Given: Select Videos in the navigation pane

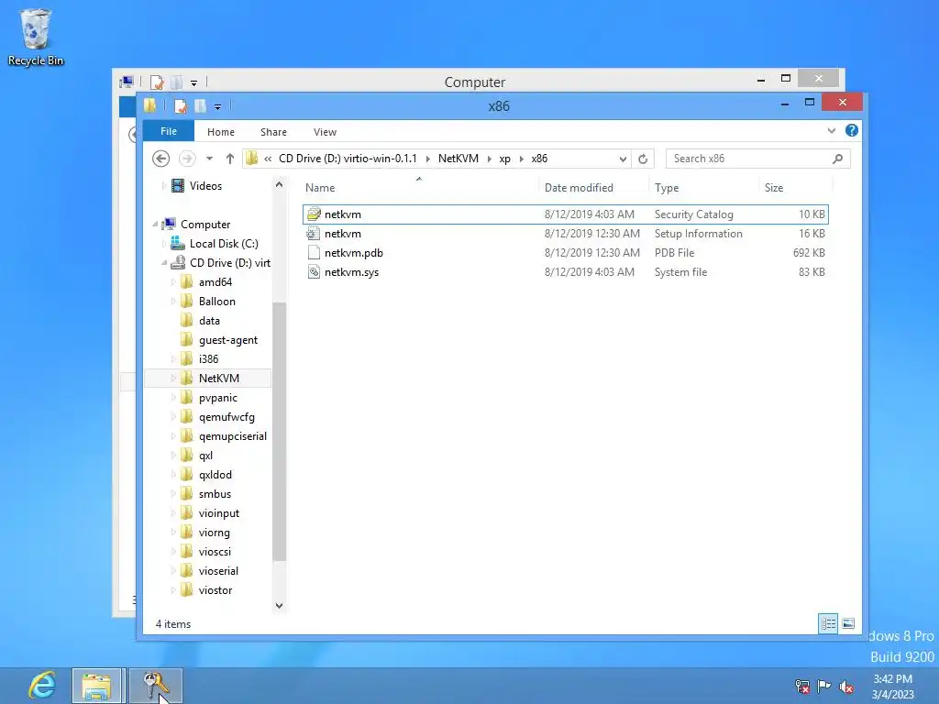Looking at the screenshot, I should point(205,186).
